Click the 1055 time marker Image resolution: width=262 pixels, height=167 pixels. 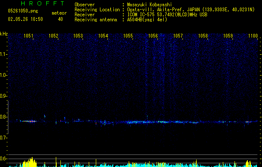coord(128,36)
